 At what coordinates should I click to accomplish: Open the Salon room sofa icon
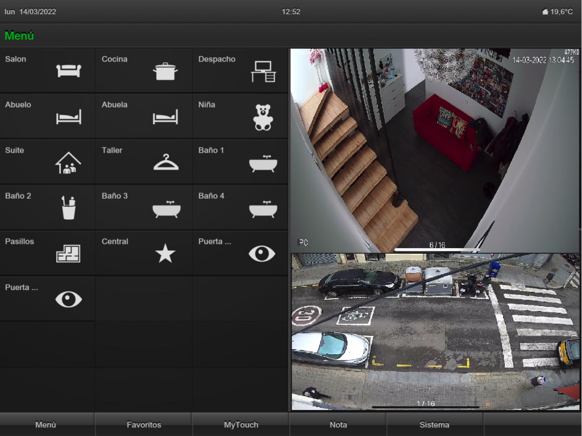click(x=68, y=71)
